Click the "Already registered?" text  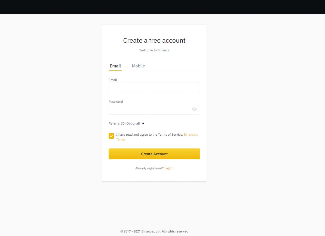pyautogui.click(x=149, y=168)
